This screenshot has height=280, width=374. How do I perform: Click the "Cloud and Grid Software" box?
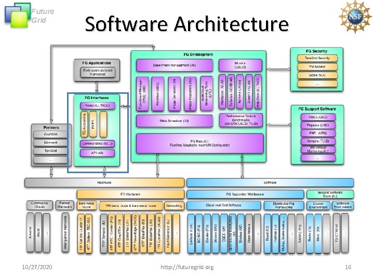pyautogui.click(x=223, y=205)
